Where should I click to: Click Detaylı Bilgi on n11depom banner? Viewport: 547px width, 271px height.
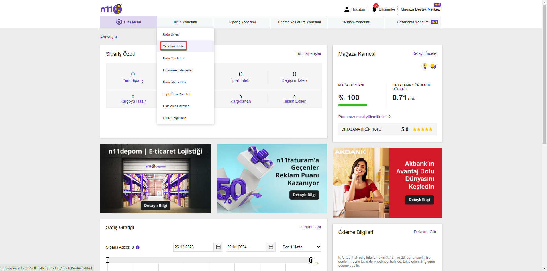tap(156, 206)
